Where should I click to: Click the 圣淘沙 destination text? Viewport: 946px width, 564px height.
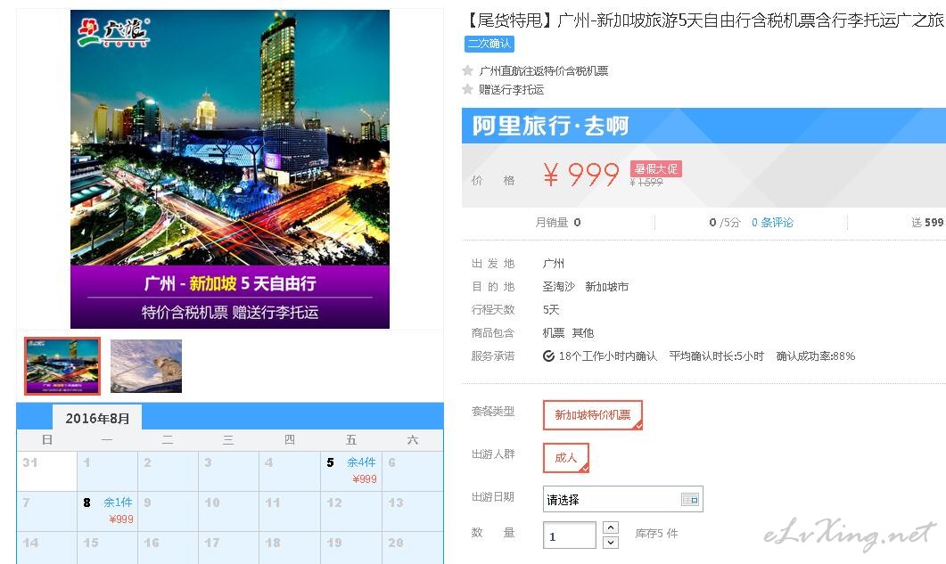coord(559,287)
